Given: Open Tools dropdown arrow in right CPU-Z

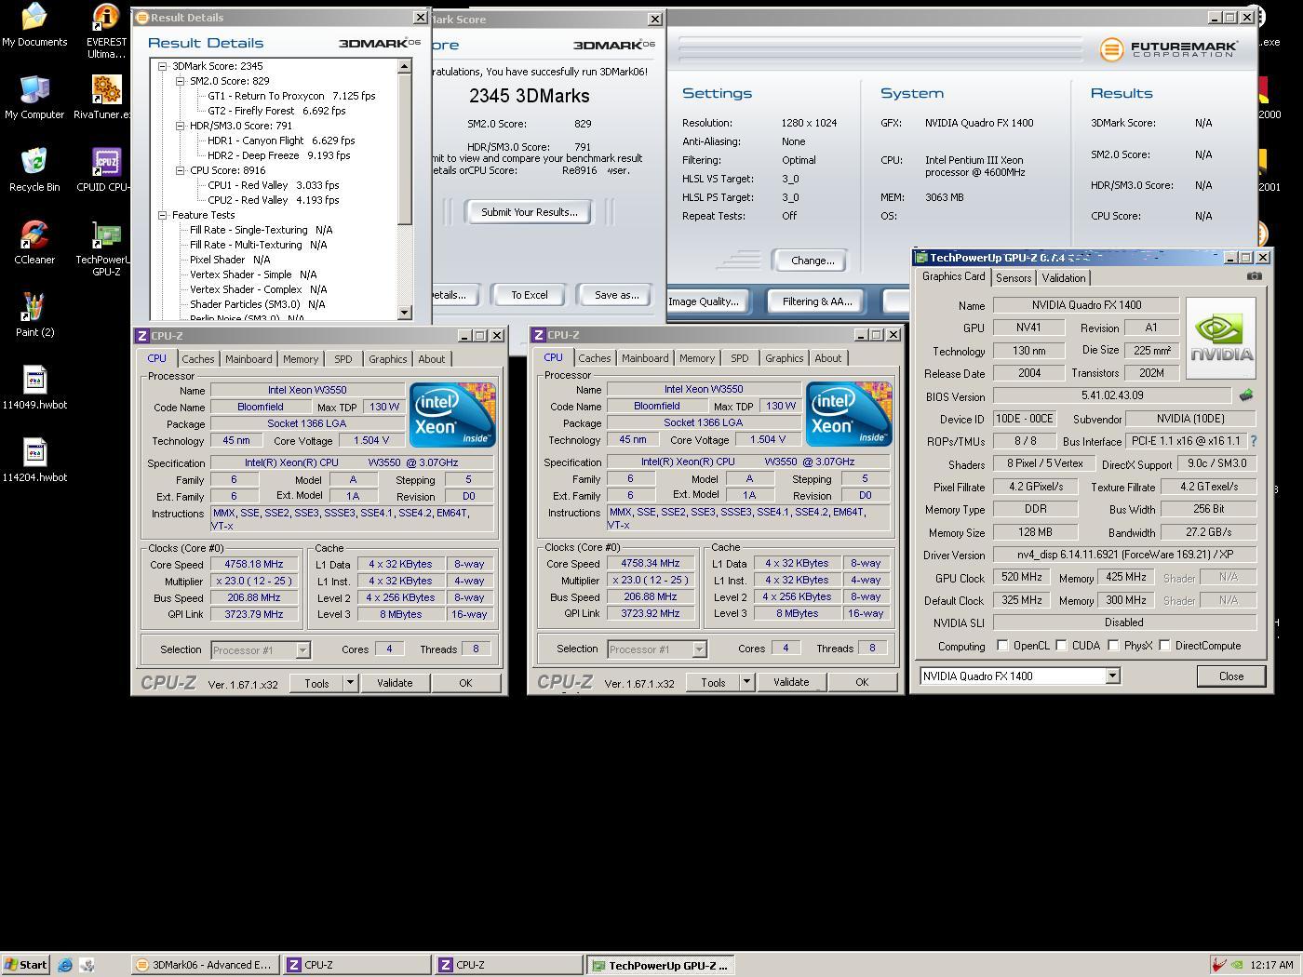Looking at the screenshot, I should [x=746, y=682].
